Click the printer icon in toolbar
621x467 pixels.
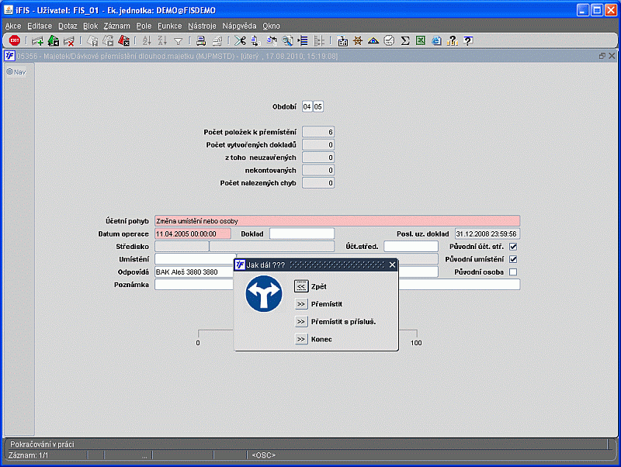point(200,41)
